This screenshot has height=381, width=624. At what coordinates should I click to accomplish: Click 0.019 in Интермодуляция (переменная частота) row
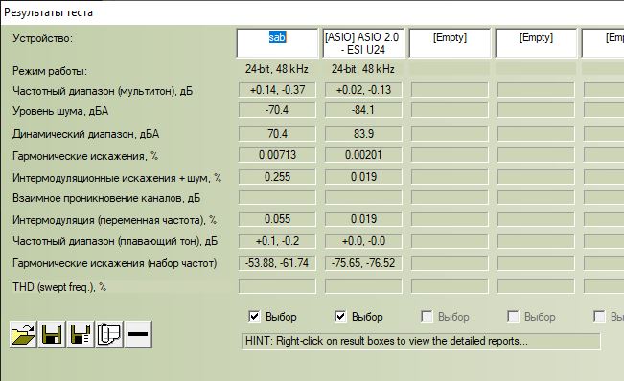(x=363, y=219)
